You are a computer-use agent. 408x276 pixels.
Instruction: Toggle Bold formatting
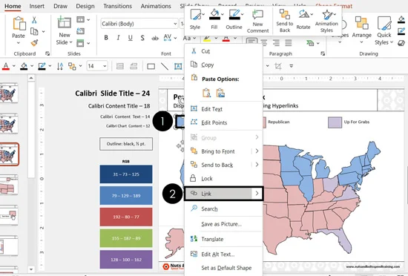106,38
